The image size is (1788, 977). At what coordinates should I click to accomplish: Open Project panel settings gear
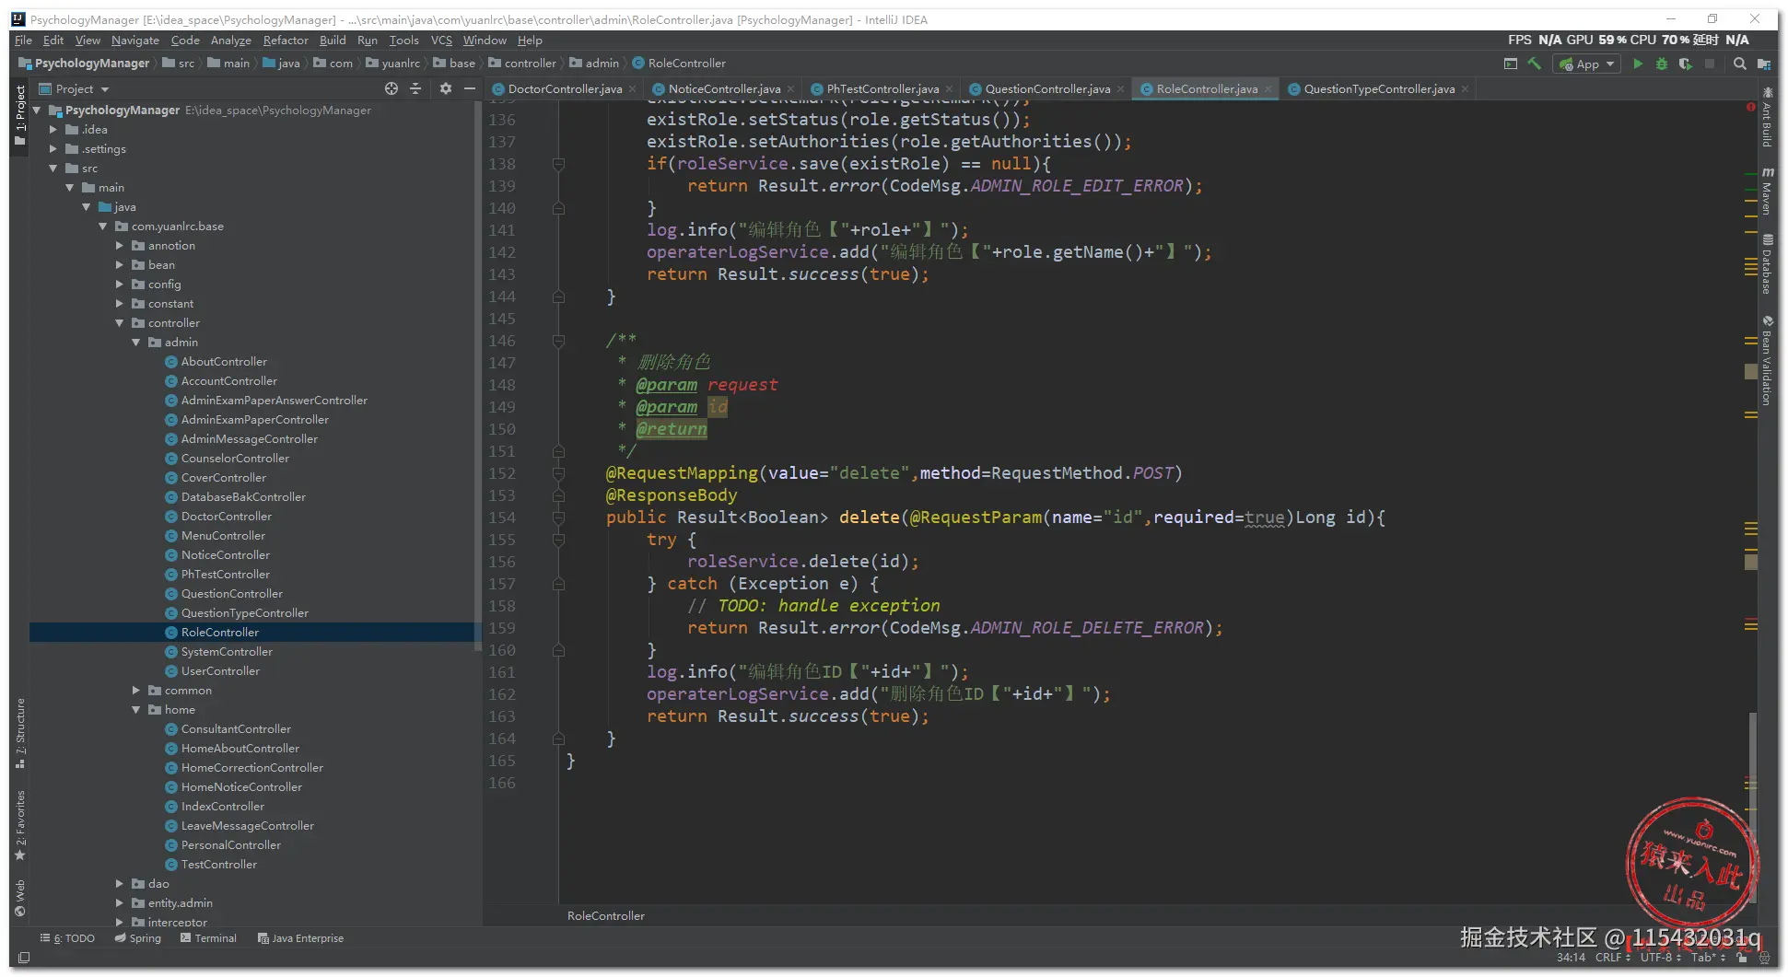pyautogui.click(x=446, y=88)
